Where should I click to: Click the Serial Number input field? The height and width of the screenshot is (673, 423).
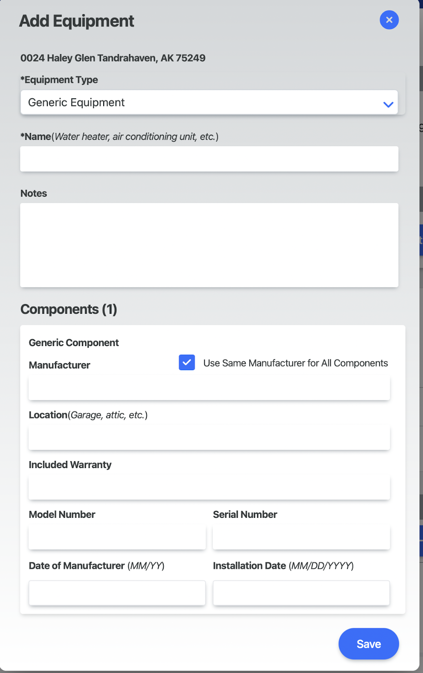(x=301, y=537)
